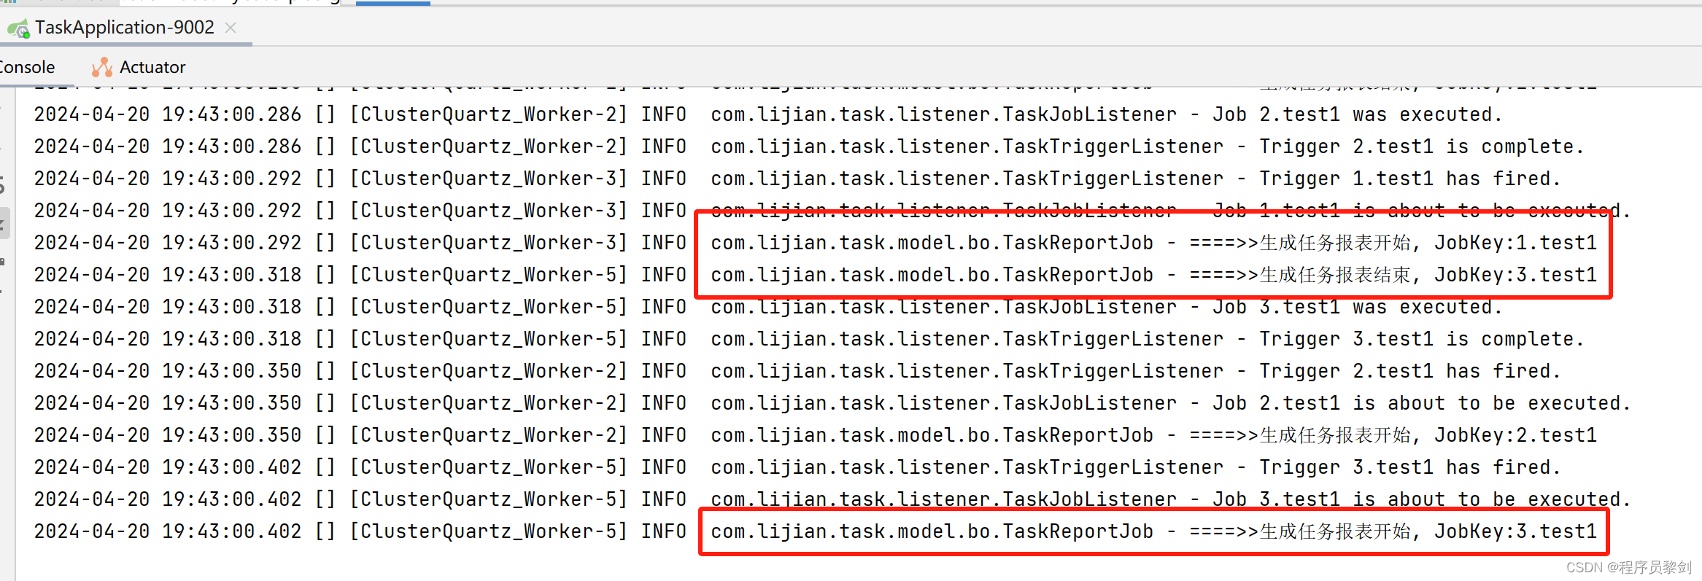Click the timestamp of the first visible log entry
The image size is (1702, 581).
pyautogui.click(x=166, y=114)
